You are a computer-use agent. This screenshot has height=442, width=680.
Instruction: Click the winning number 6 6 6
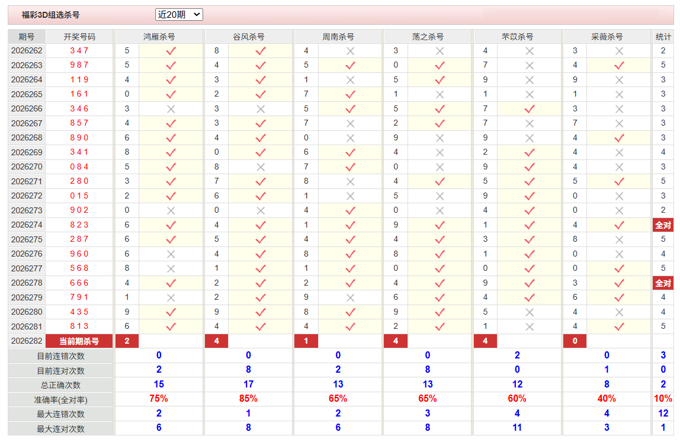point(79,283)
